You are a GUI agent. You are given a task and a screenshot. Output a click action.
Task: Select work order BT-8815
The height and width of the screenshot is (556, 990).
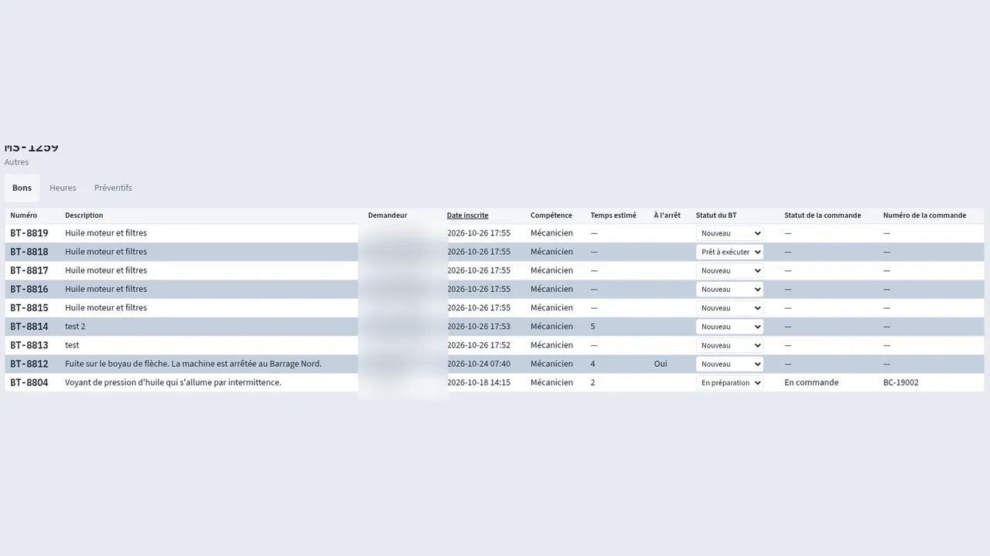[x=29, y=307]
